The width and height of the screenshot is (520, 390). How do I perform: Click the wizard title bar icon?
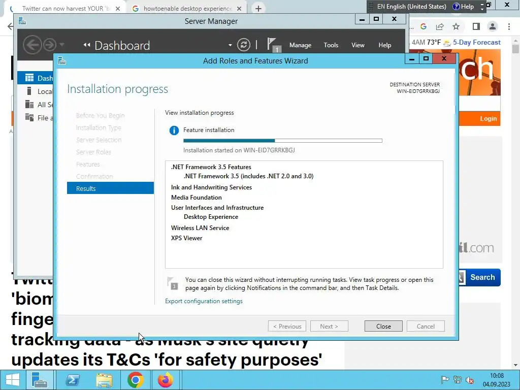pos(62,61)
